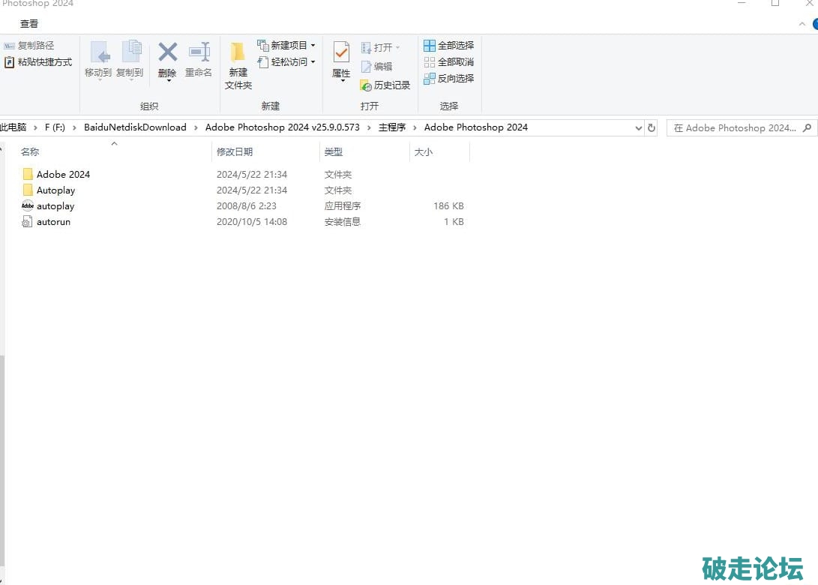
Task: Click Invert Selection (反向选择)
Action: point(448,79)
